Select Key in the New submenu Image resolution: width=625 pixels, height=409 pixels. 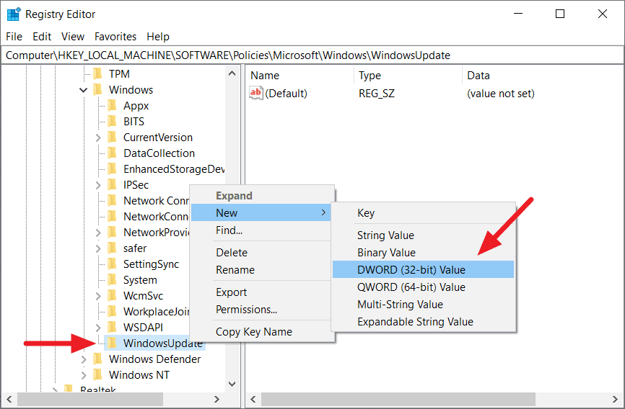coord(424,213)
